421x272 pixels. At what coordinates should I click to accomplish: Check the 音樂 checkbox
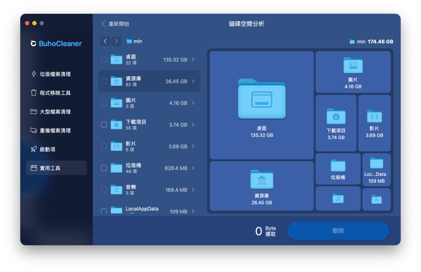pyautogui.click(x=104, y=190)
